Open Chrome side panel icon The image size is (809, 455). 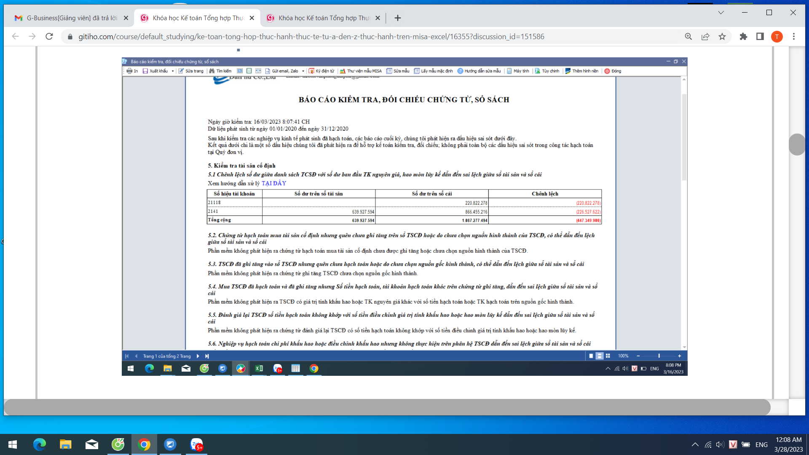[x=760, y=37]
